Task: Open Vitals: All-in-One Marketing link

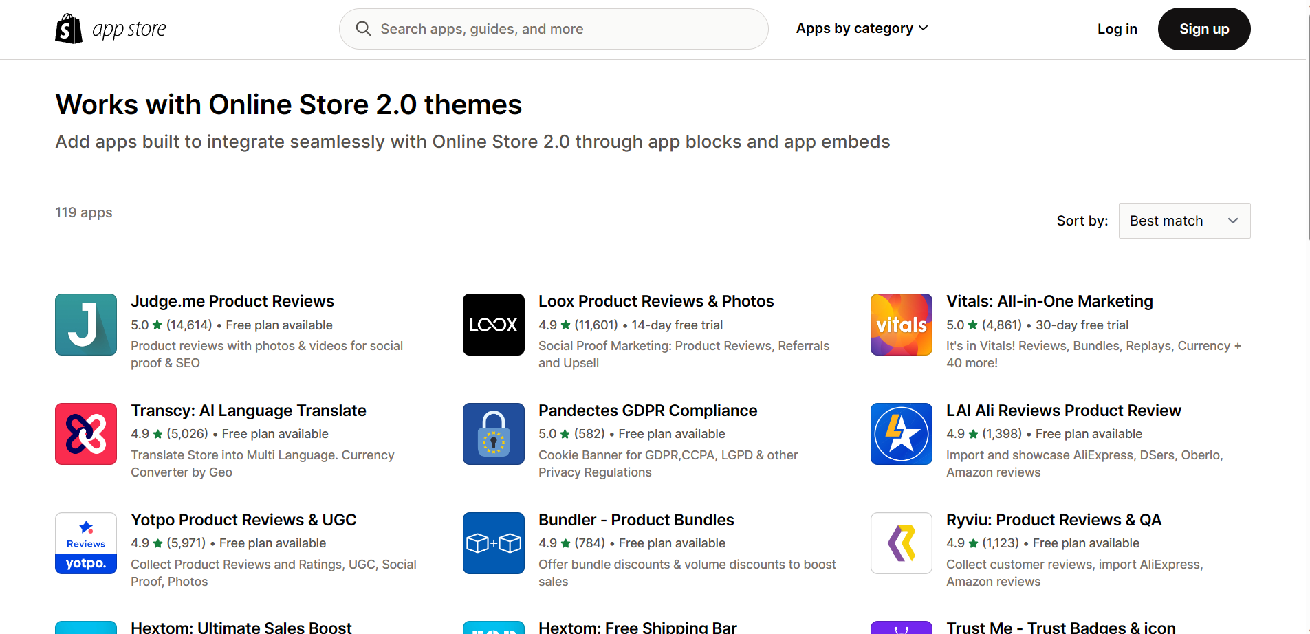Action: tap(1049, 301)
